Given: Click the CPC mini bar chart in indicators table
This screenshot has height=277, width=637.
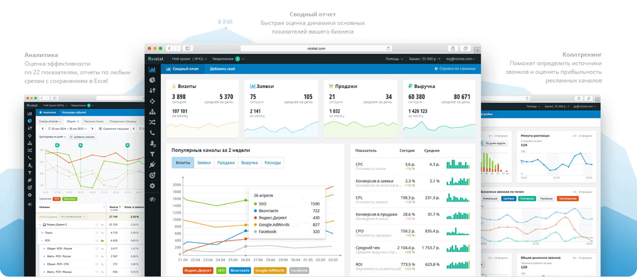Looking at the screenshot, I should click(458, 164).
